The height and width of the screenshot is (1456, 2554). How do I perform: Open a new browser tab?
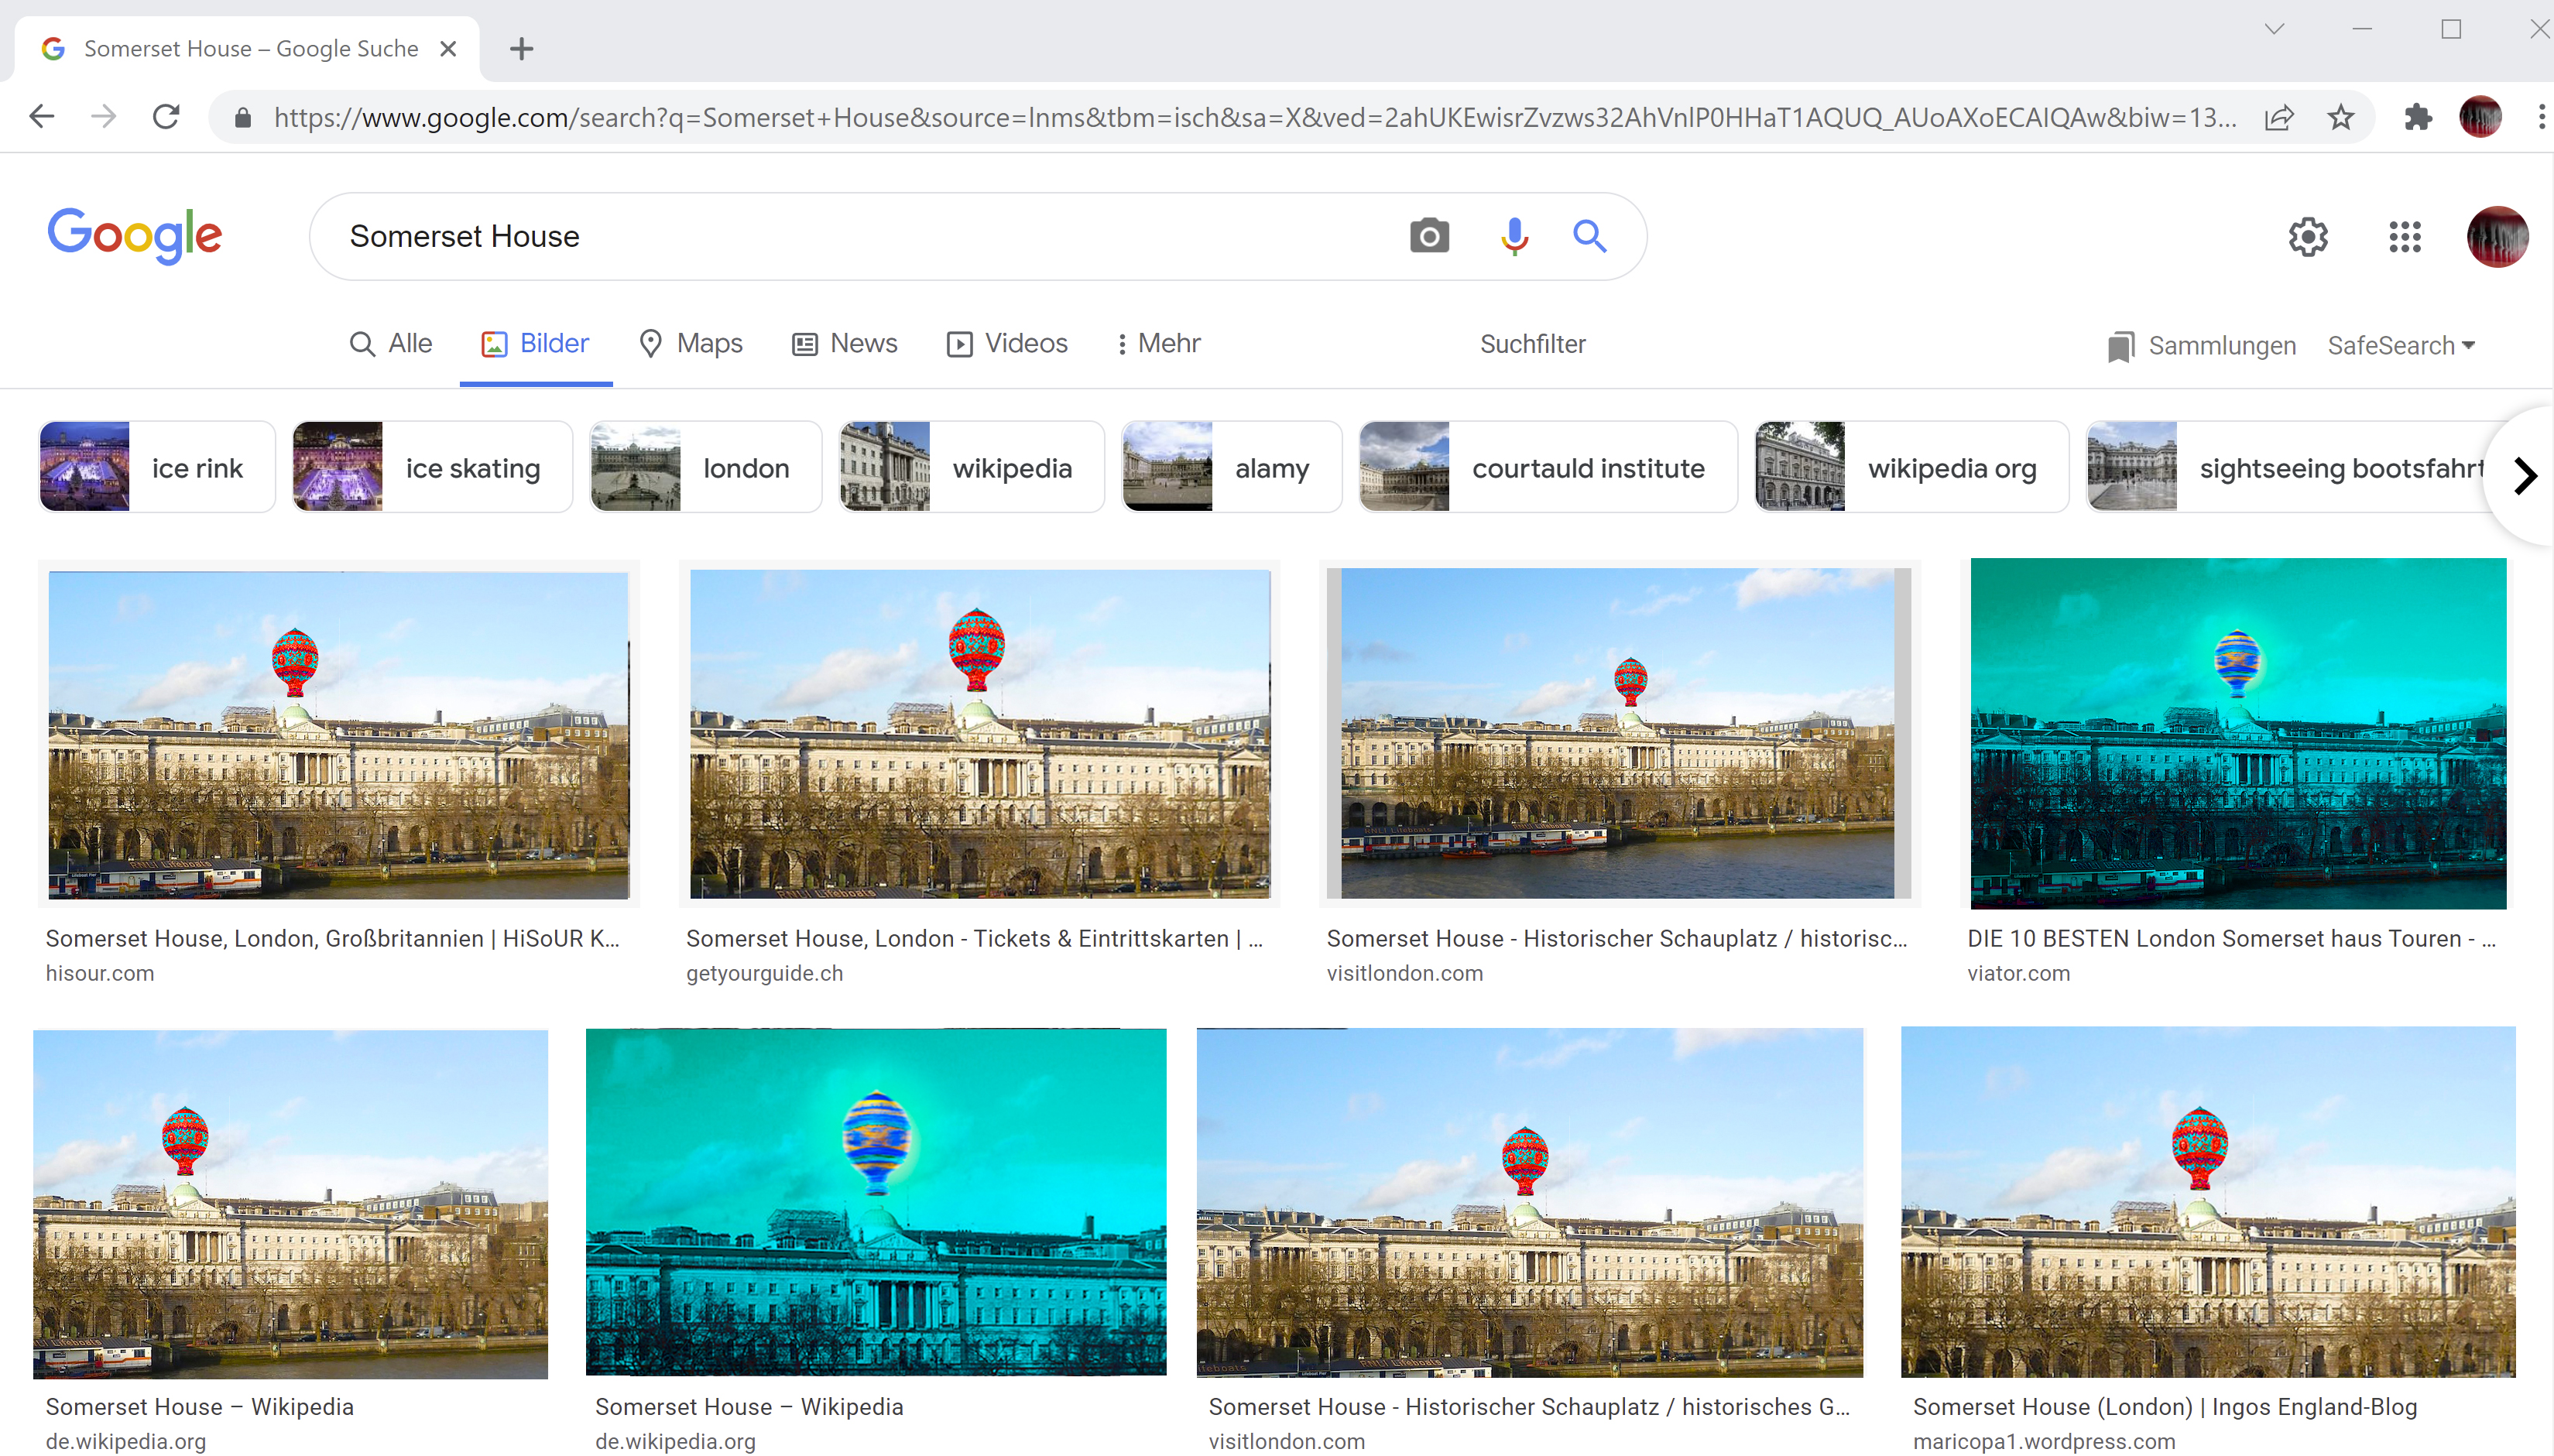click(521, 48)
